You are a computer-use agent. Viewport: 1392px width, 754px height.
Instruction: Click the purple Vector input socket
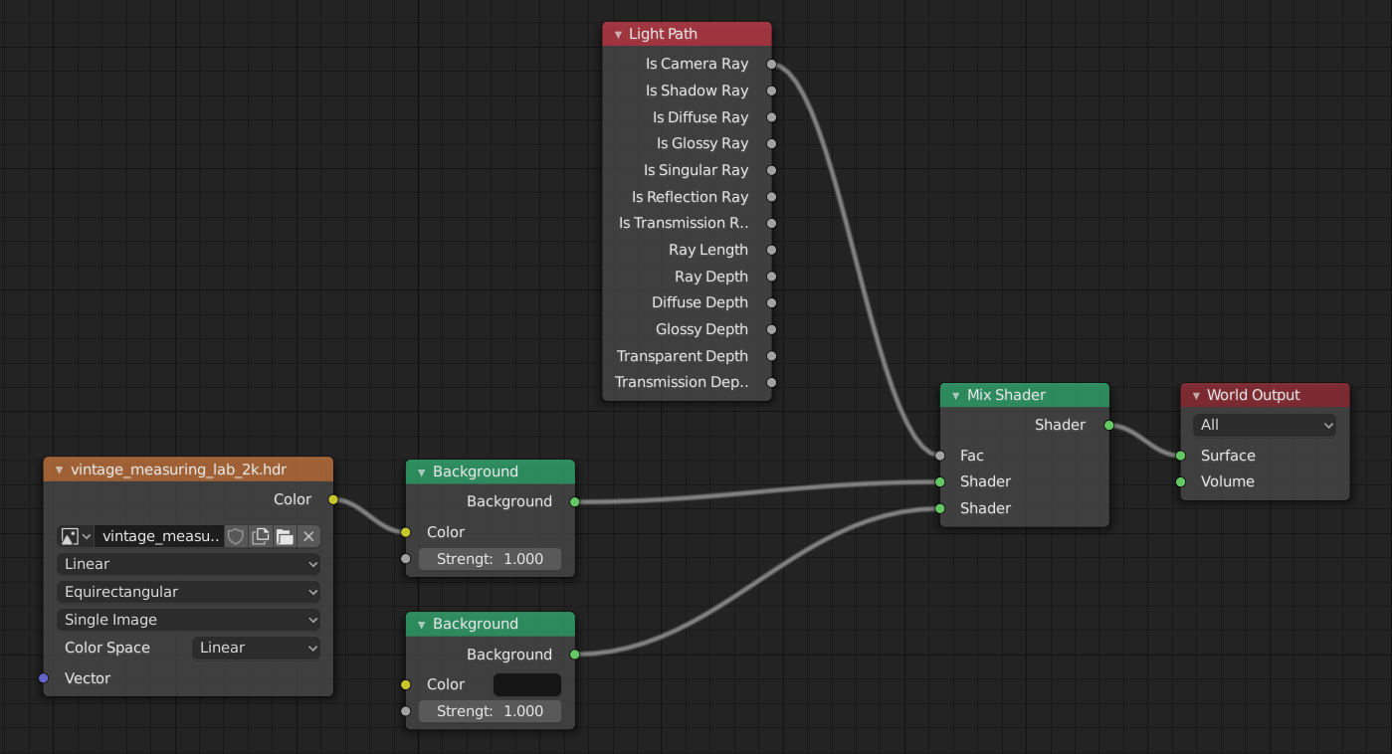coord(43,678)
